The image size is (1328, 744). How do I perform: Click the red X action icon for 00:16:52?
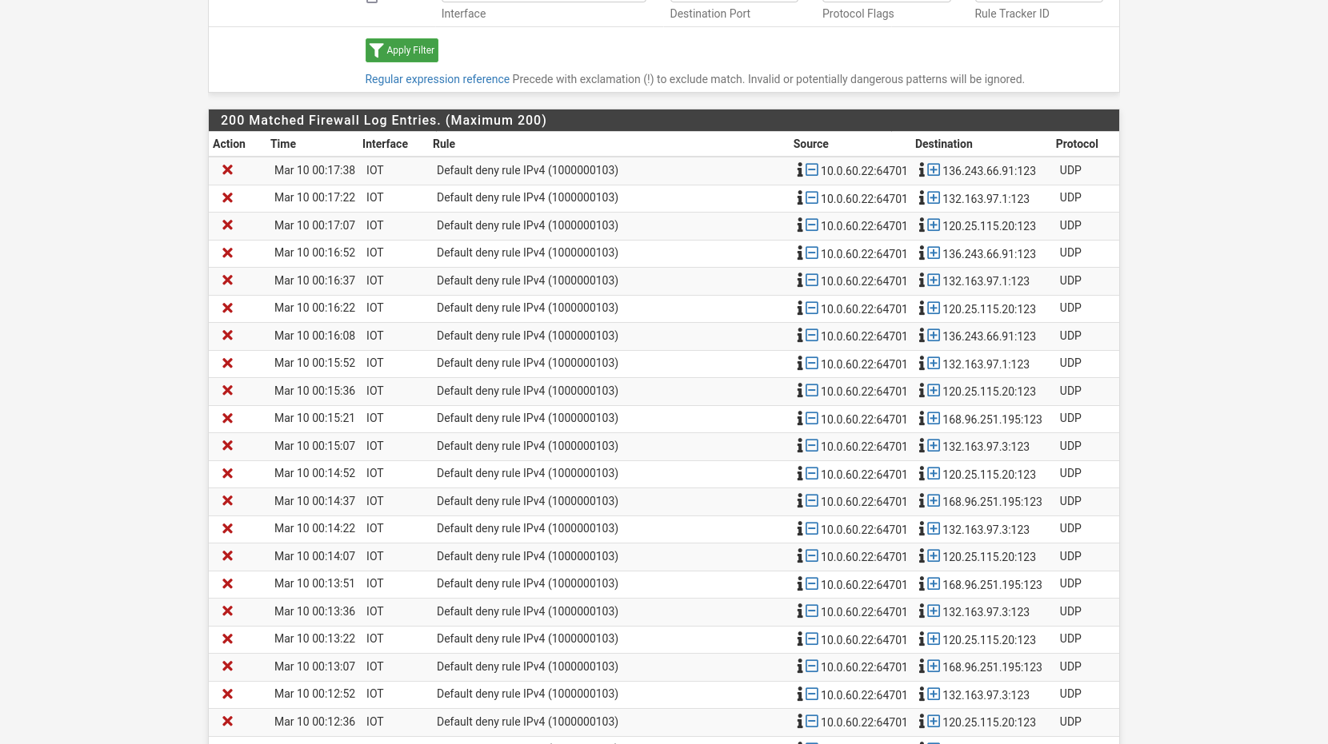[x=228, y=253]
